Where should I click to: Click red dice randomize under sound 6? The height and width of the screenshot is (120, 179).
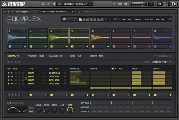tap(114, 47)
